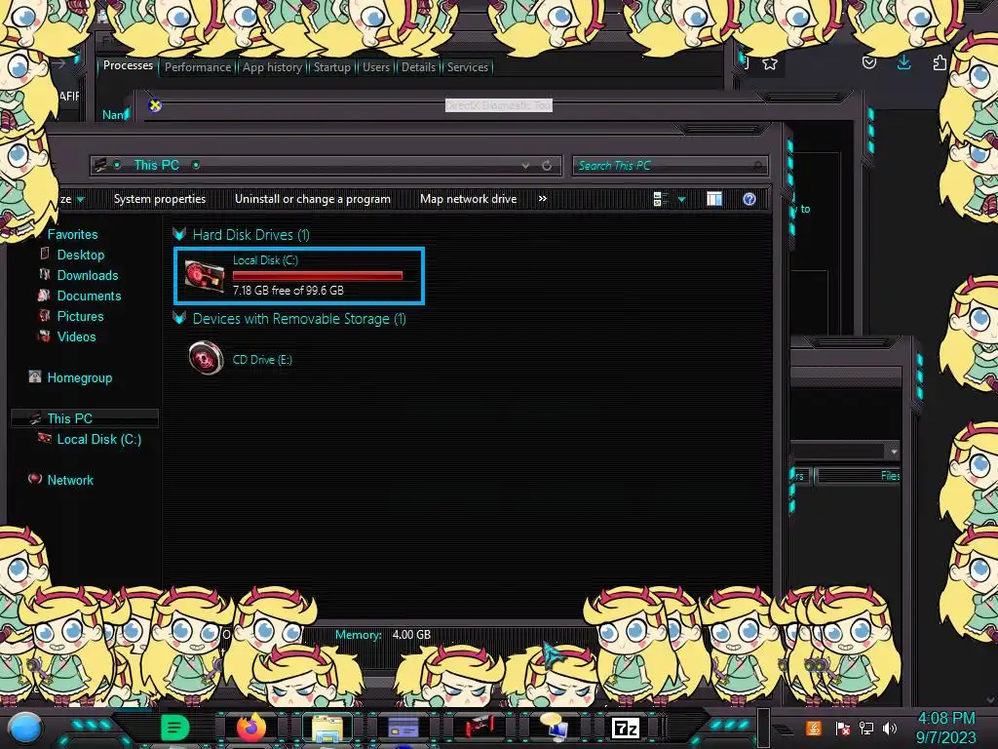Select Favorites in navigation pane

[72, 234]
